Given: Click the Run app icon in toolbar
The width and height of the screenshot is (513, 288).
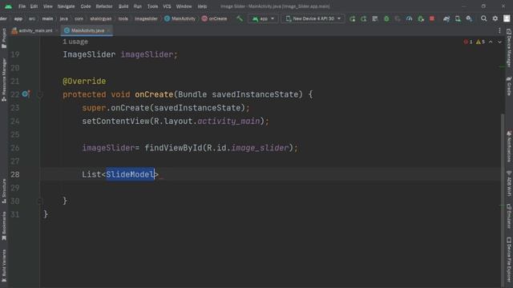Looking at the screenshot, I should point(353,19).
